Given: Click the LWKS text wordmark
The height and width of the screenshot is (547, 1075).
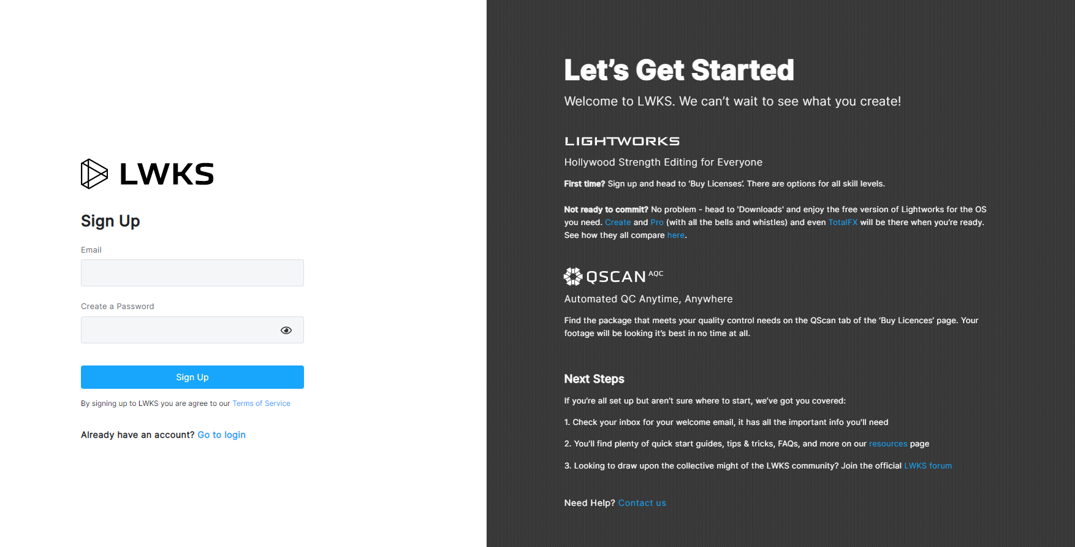Looking at the screenshot, I should click(x=167, y=174).
